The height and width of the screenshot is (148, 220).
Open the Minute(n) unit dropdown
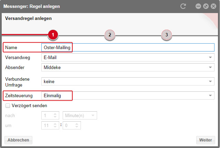(80, 115)
